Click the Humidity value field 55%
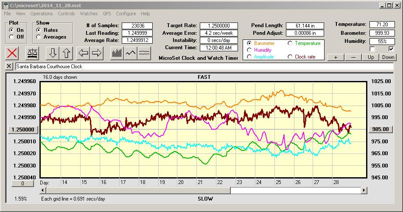This screenshot has height=212, width=403. point(382,42)
